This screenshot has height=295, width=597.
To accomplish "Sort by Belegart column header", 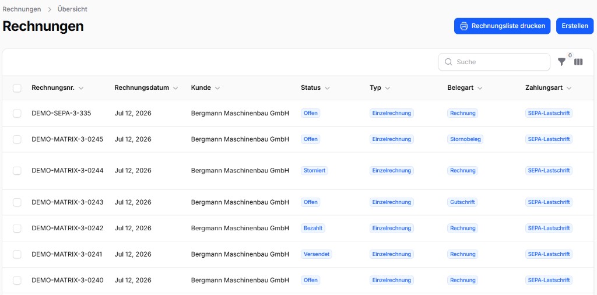I will (465, 88).
